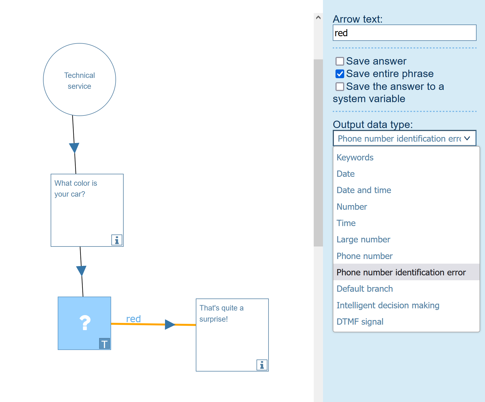Uncheck Save entire phrase checkbox

click(x=340, y=74)
